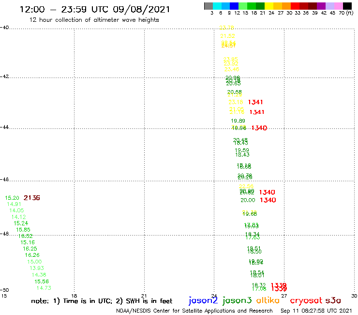This screenshot has width=358, height=315.
Task: Select the orange swatch in the wave height scale
Action: point(286,6)
